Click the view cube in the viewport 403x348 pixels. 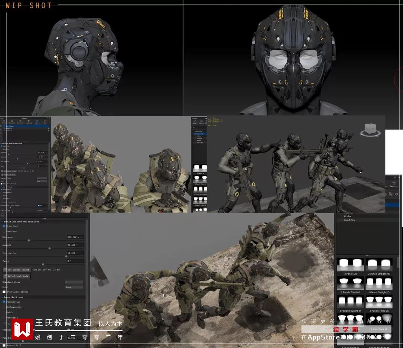pyautogui.click(x=371, y=128)
